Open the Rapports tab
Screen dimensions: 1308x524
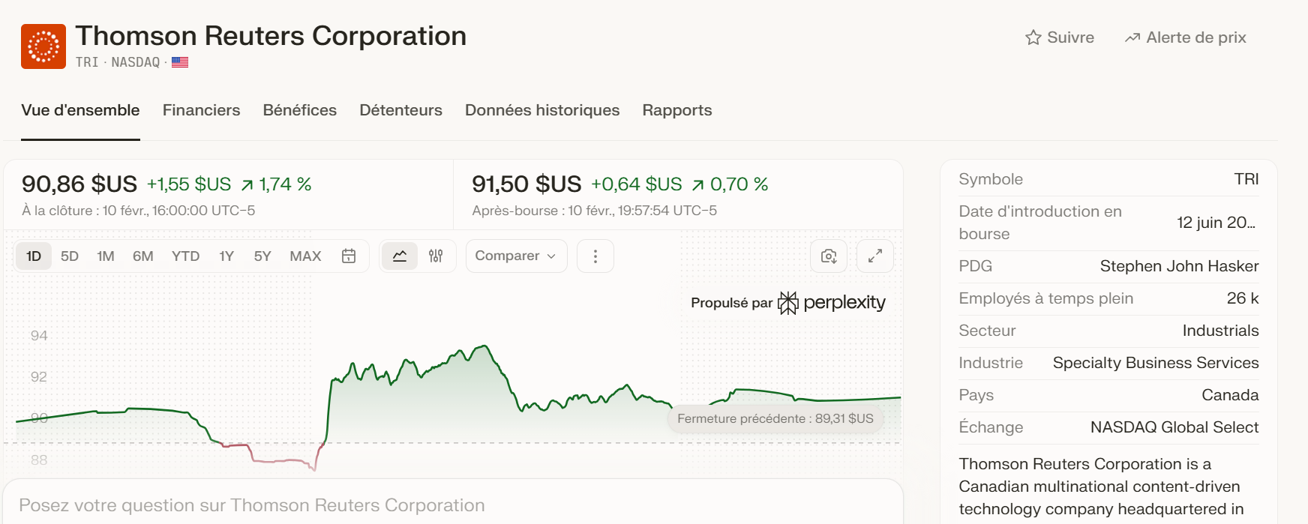(x=677, y=110)
